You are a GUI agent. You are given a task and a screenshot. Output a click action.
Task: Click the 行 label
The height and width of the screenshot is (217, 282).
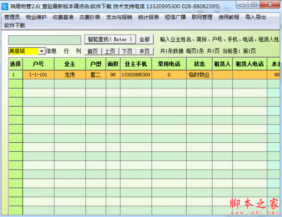[66, 51]
